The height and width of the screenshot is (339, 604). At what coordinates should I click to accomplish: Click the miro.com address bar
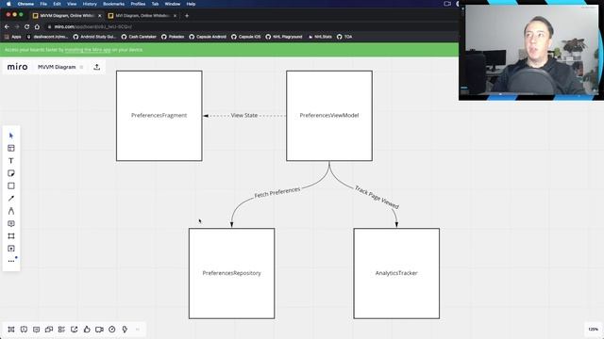coord(246,27)
